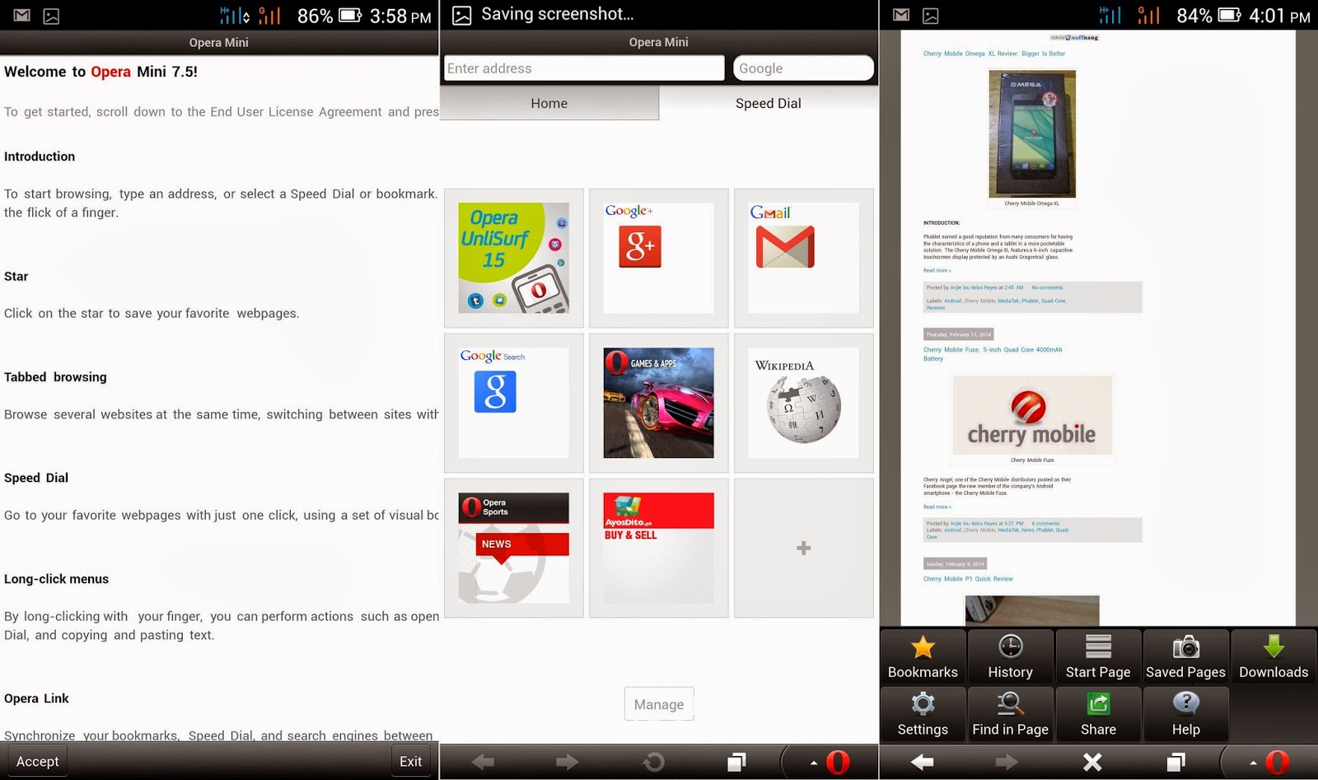Open Settings from the Opera menu
Image resolution: width=1318 pixels, height=780 pixels.
(x=923, y=714)
